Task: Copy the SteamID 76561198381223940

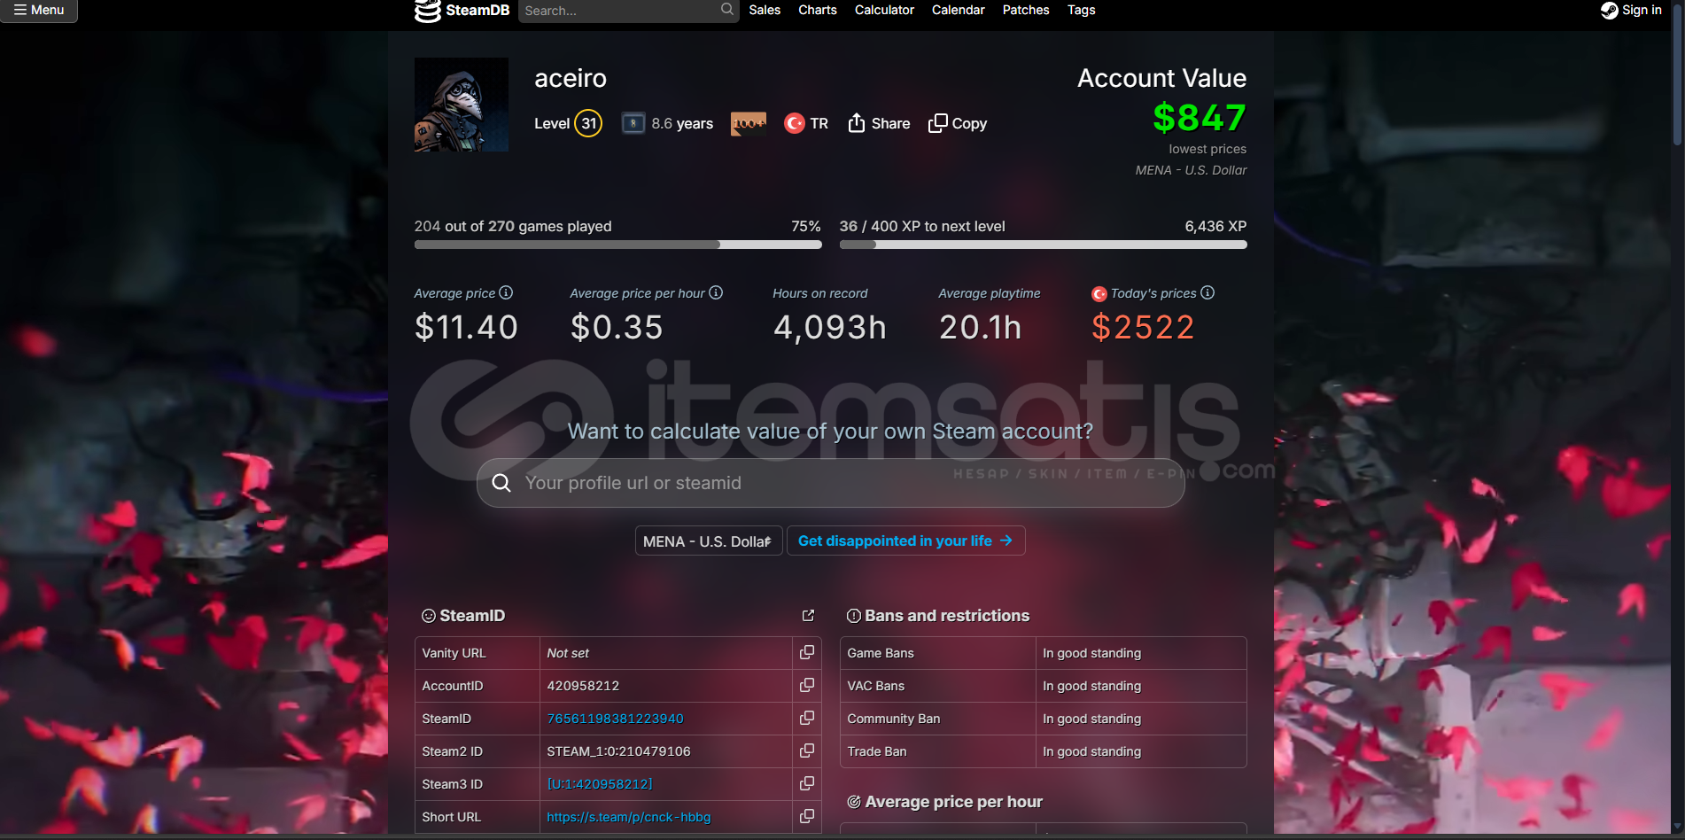Action: (x=806, y=718)
